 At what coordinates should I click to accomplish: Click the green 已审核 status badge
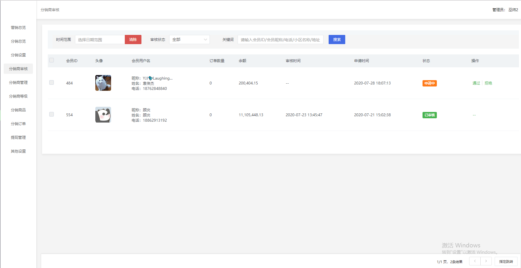429,115
